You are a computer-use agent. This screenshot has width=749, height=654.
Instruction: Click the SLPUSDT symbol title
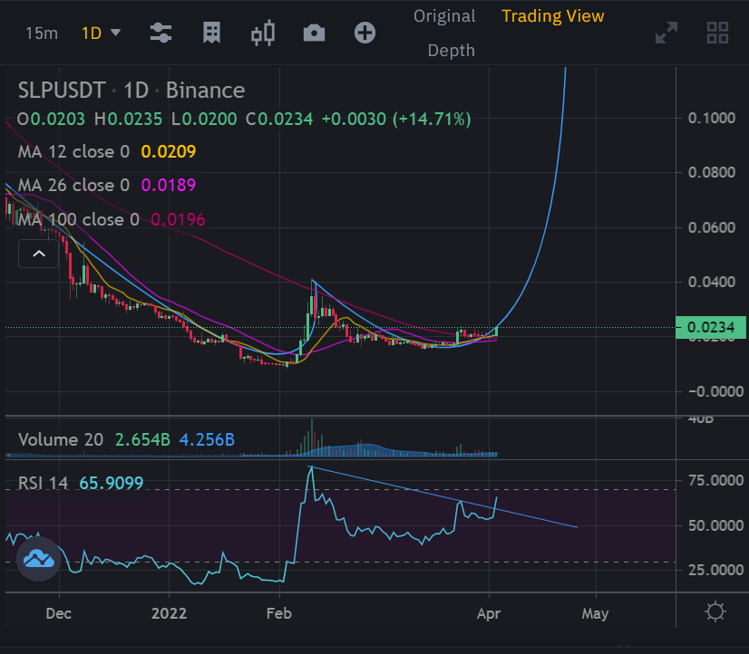coord(62,91)
